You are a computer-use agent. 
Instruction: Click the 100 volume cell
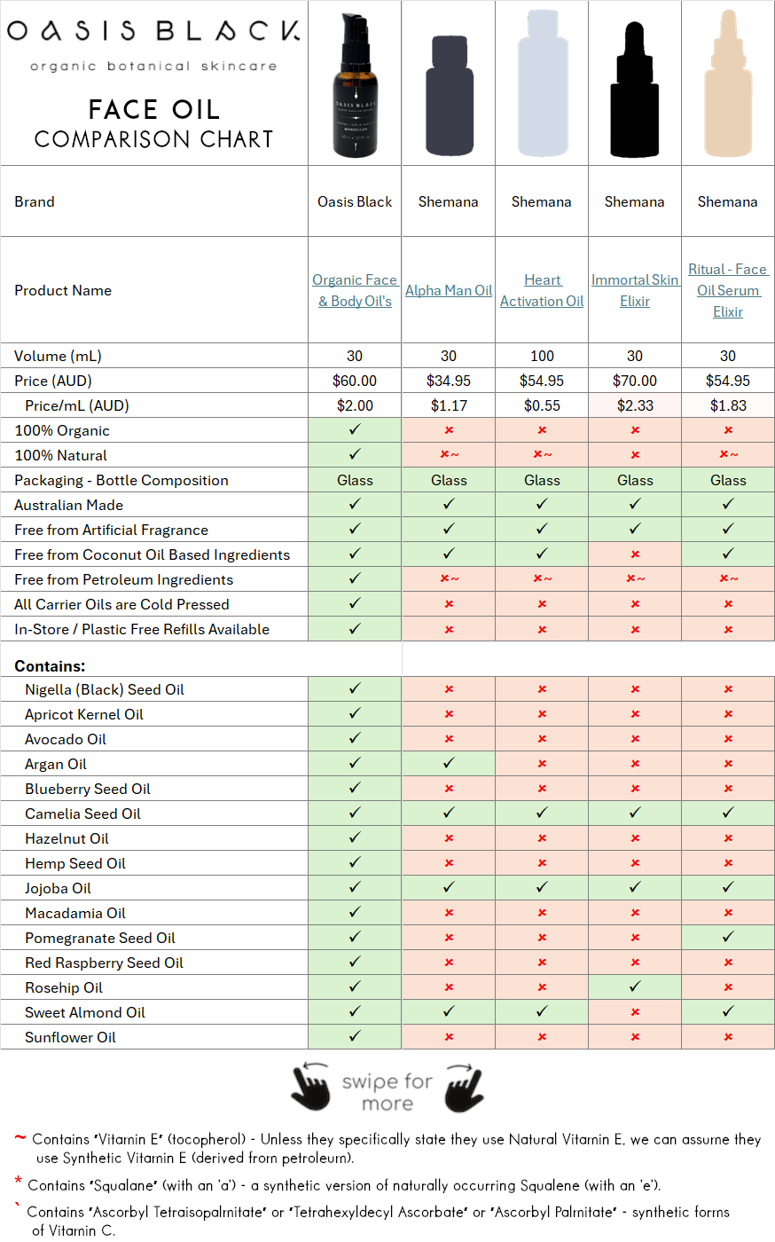tap(542, 356)
